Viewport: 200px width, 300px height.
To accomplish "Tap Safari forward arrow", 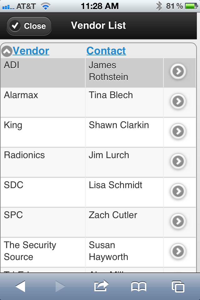I will 60,287.
